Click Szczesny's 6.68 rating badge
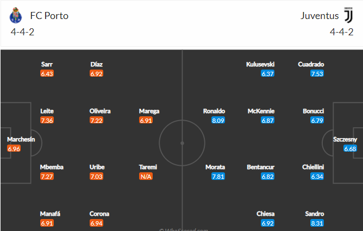This screenshot has height=231, width=363. pyautogui.click(x=350, y=148)
